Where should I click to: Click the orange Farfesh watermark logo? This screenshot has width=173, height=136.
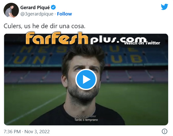[x=57, y=38]
